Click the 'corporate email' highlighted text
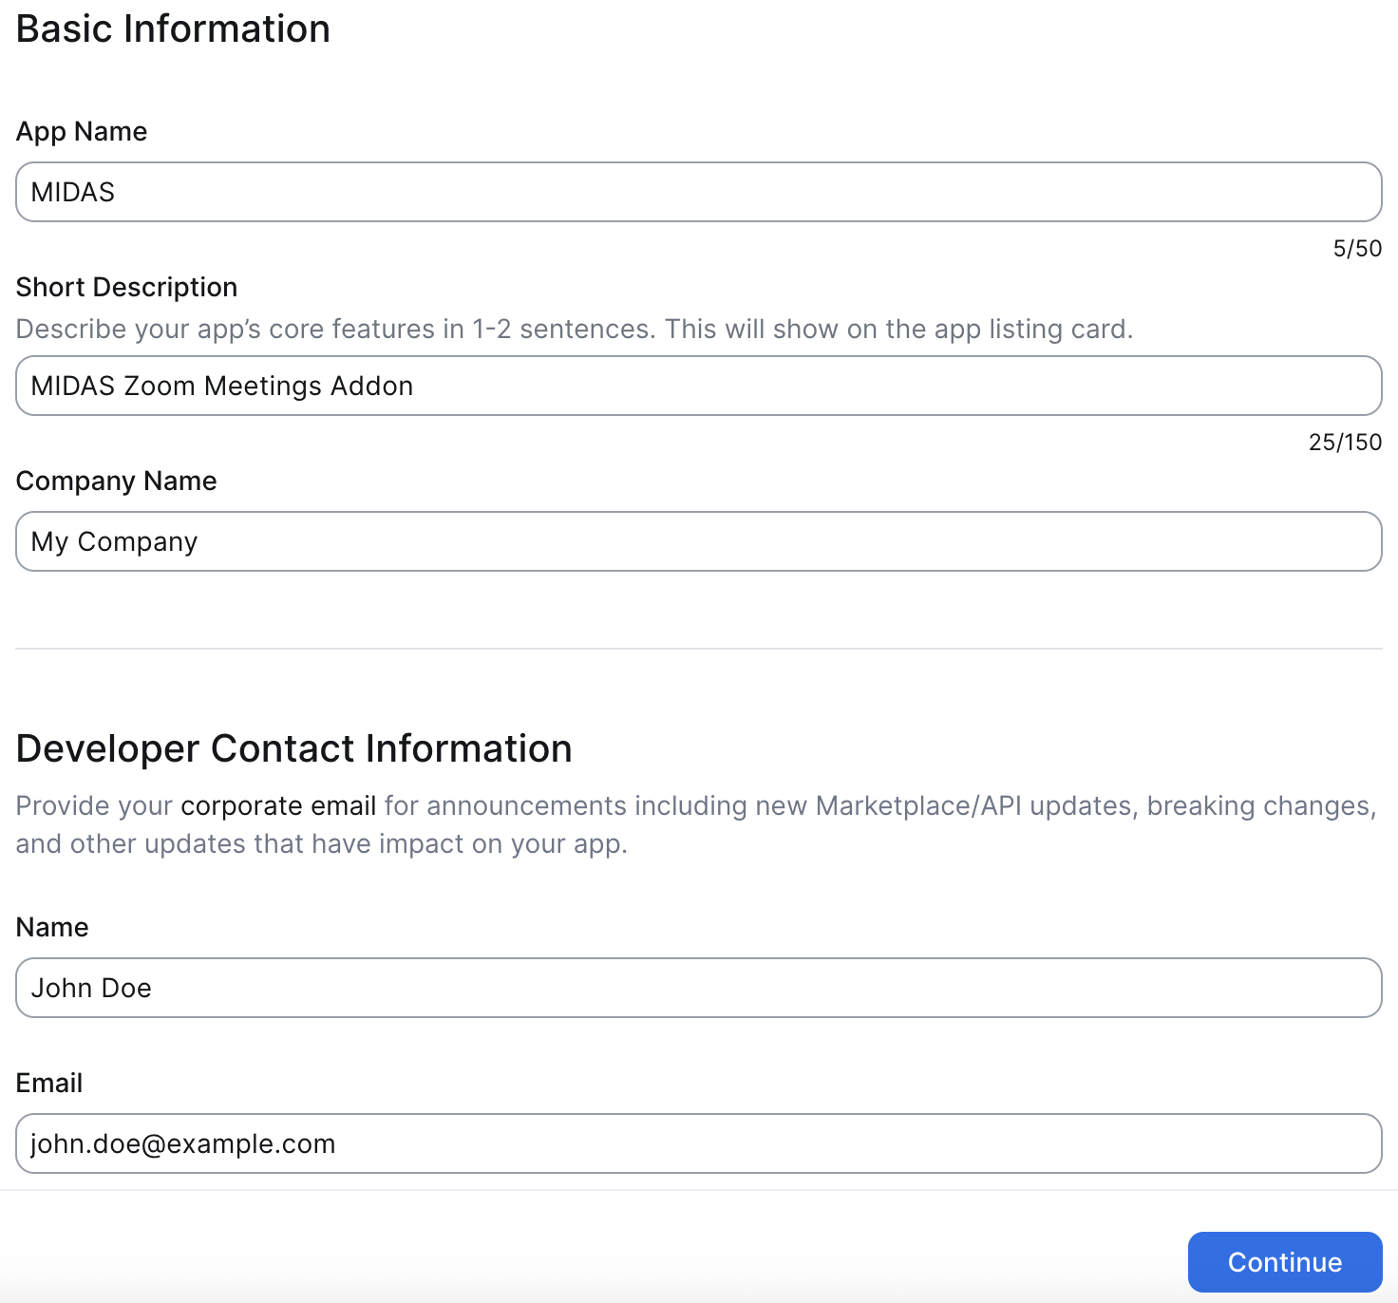Image resolution: width=1398 pixels, height=1303 pixels. pyautogui.click(x=278, y=805)
